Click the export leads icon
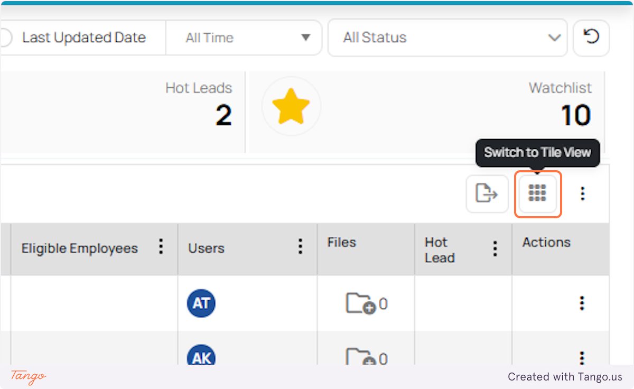This screenshot has height=389, width=634. 487,194
